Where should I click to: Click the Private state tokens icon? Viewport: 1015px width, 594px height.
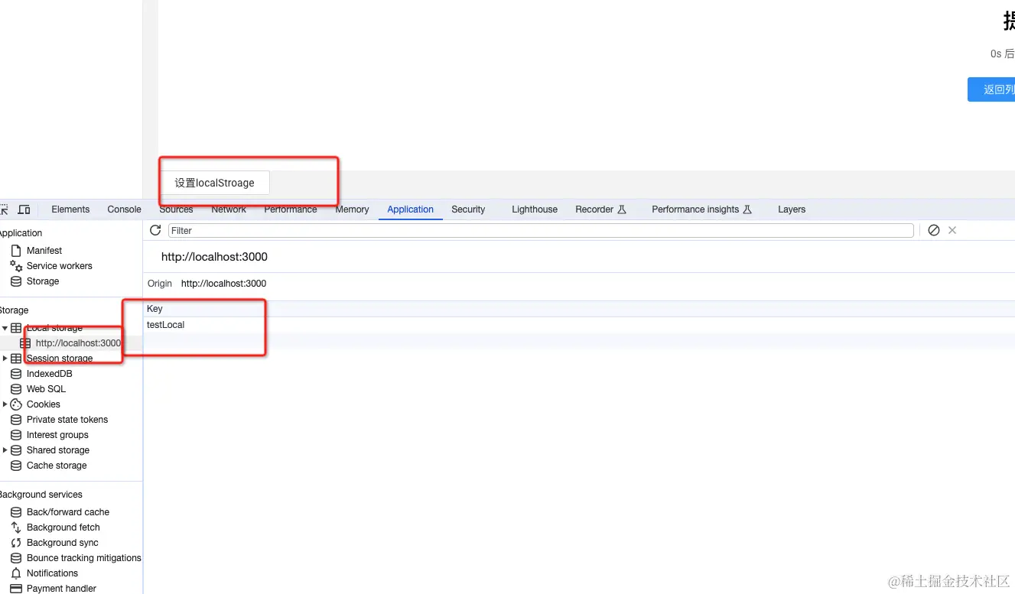pyautogui.click(x=16, y=420)
